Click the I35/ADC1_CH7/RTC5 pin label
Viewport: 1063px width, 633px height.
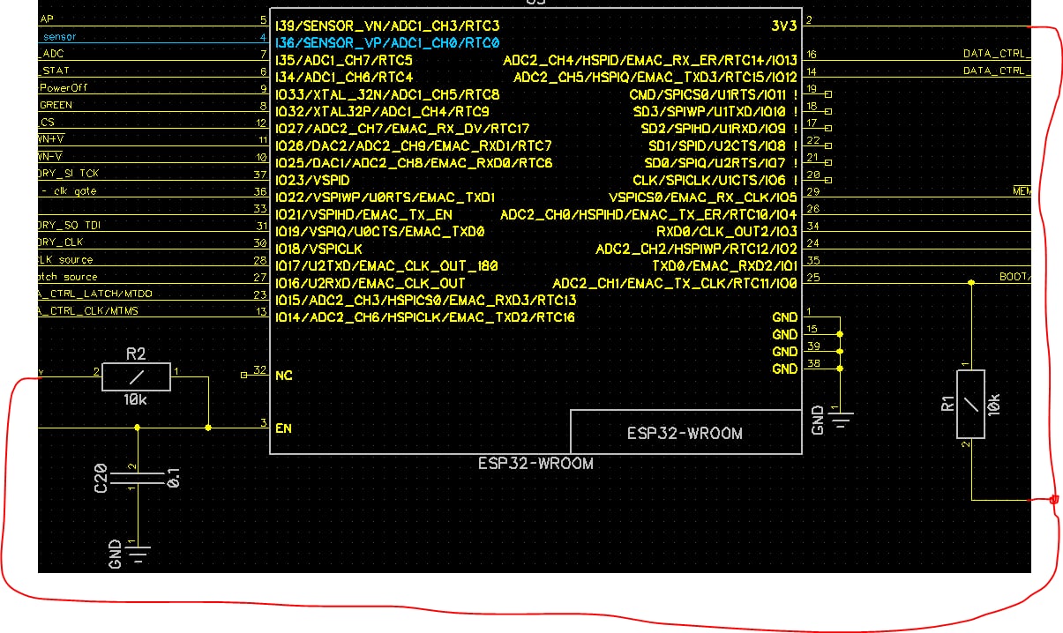(x=344, y=60)
